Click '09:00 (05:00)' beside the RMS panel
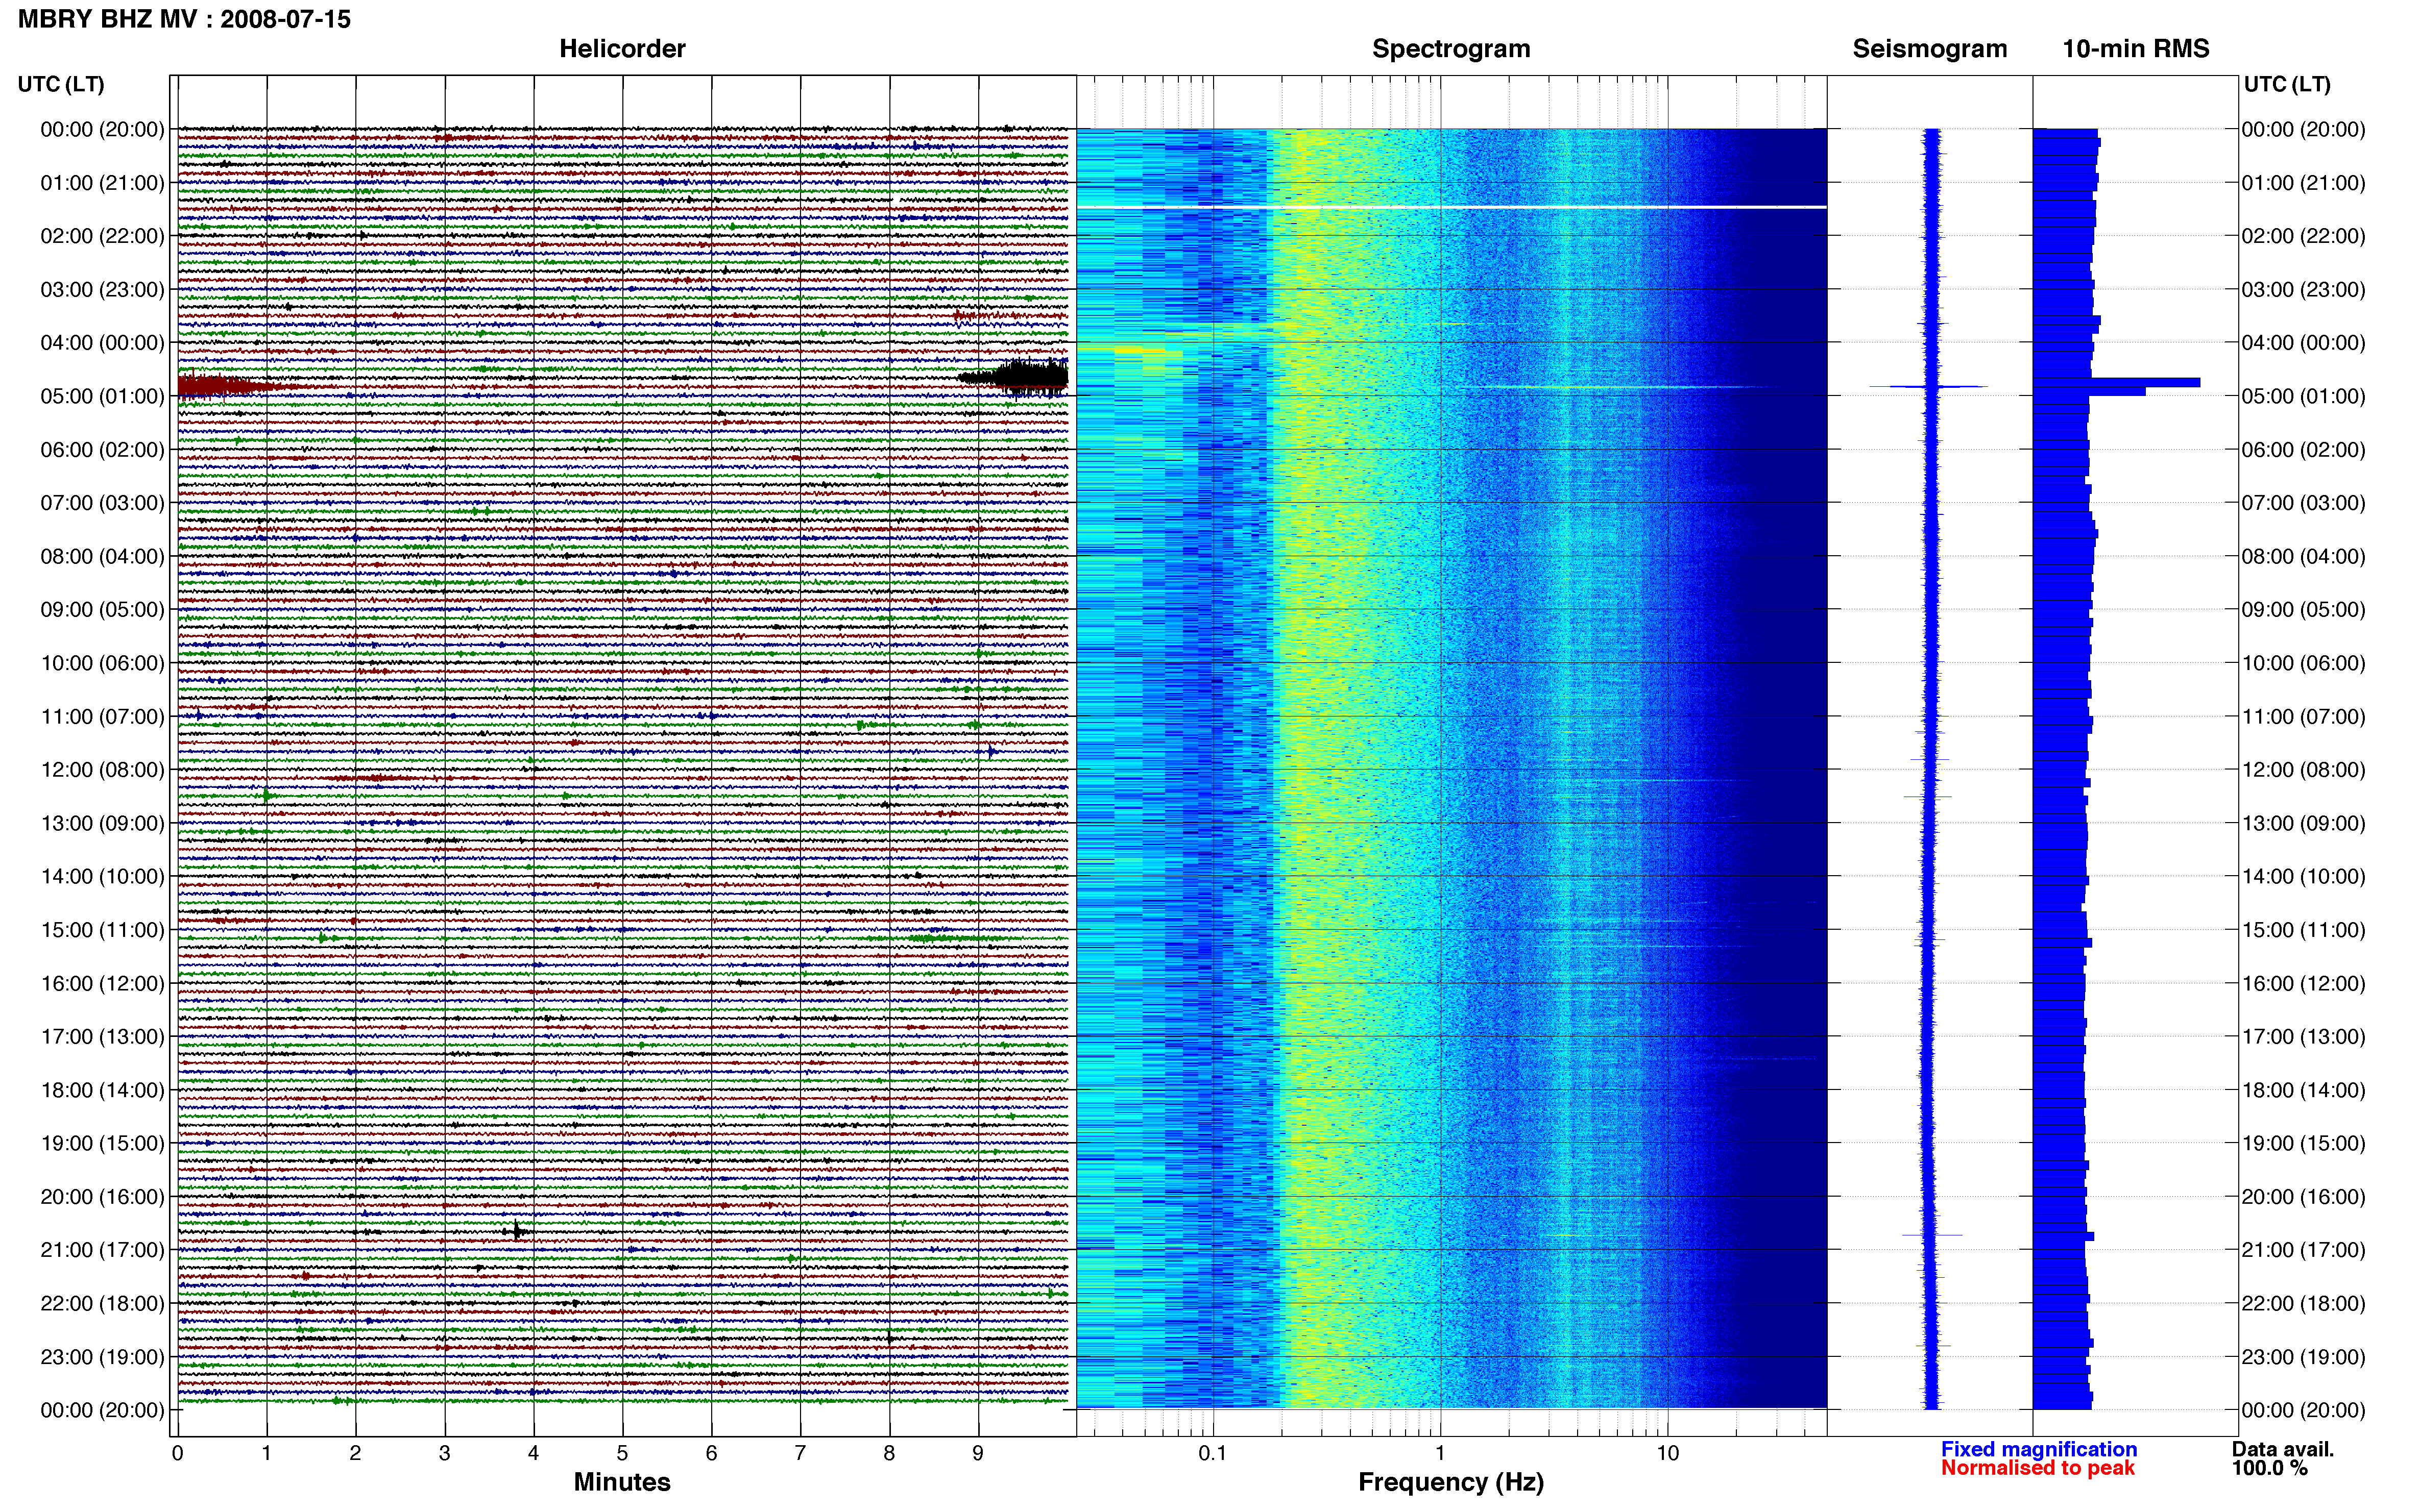This screenshot has height=1512, width=2420. pyautogui.click(x=2303, y=610)
